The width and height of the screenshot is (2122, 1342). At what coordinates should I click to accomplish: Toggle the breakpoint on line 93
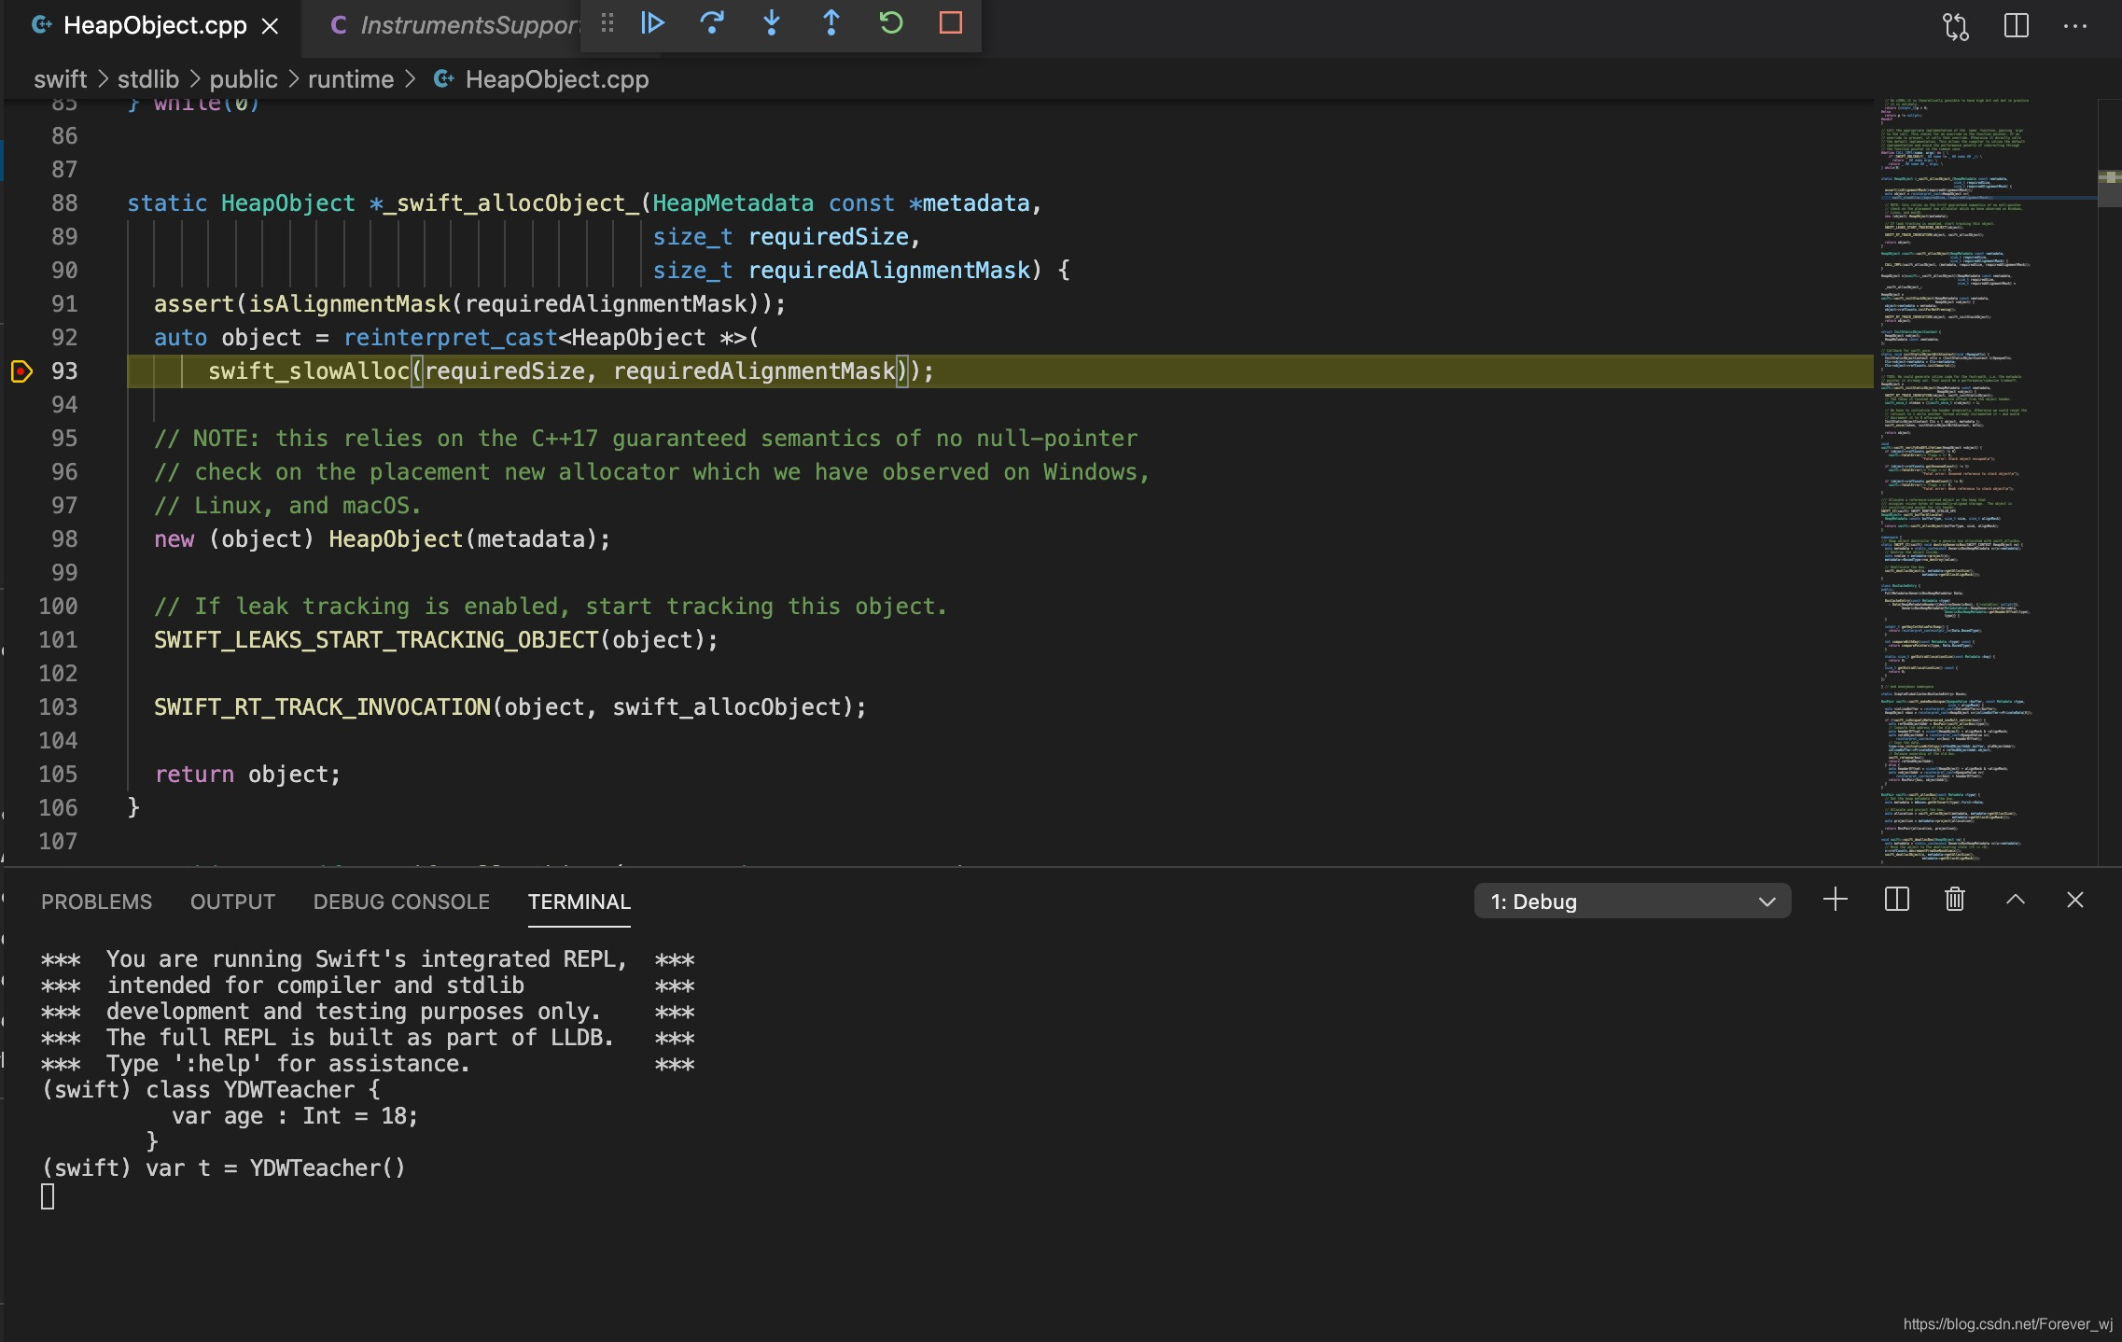pos(21,371)
